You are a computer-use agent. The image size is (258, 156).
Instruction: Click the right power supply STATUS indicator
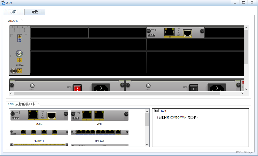(148, 86)
